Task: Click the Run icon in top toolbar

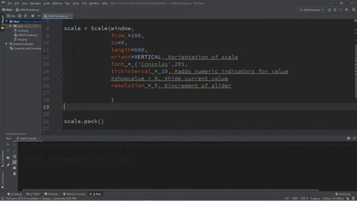Action: pyautogui.click(x=329, y=10)
